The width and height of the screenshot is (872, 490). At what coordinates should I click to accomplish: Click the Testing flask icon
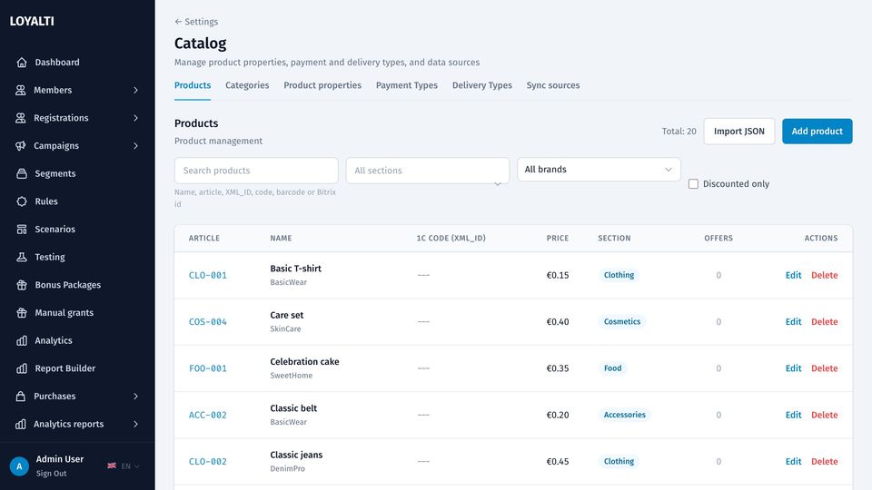tap(22, 257)
